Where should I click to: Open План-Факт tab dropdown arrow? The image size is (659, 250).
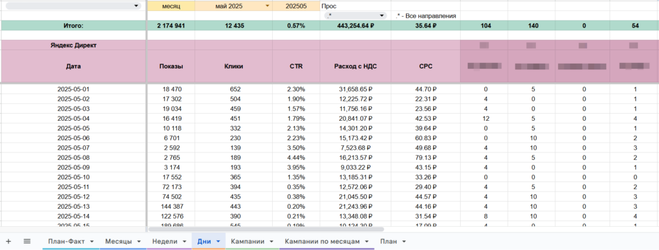[x=91, y=242]
